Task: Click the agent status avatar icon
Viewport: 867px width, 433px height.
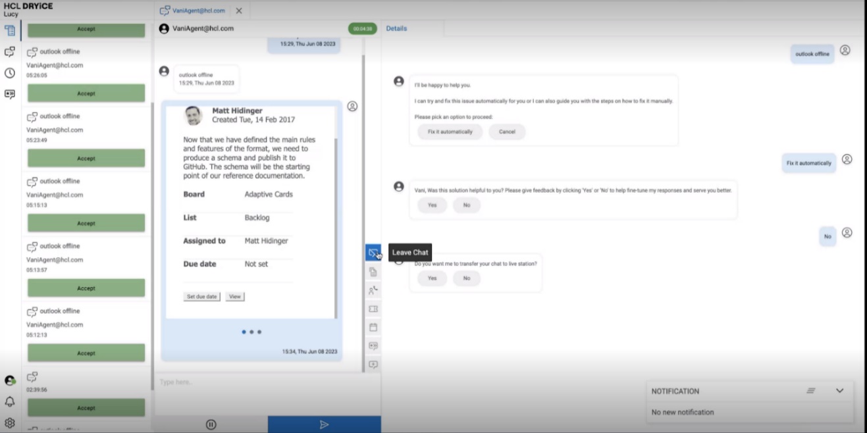Action: click(x=10, y=380)
